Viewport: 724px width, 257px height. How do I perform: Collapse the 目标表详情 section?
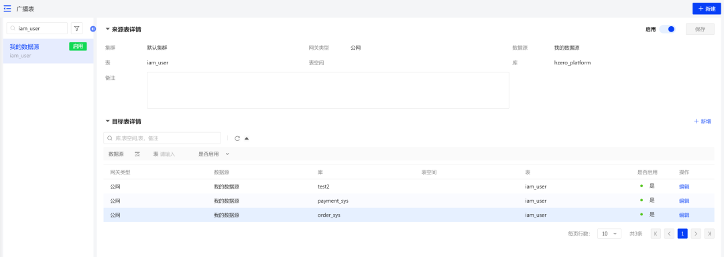(107, 121)
